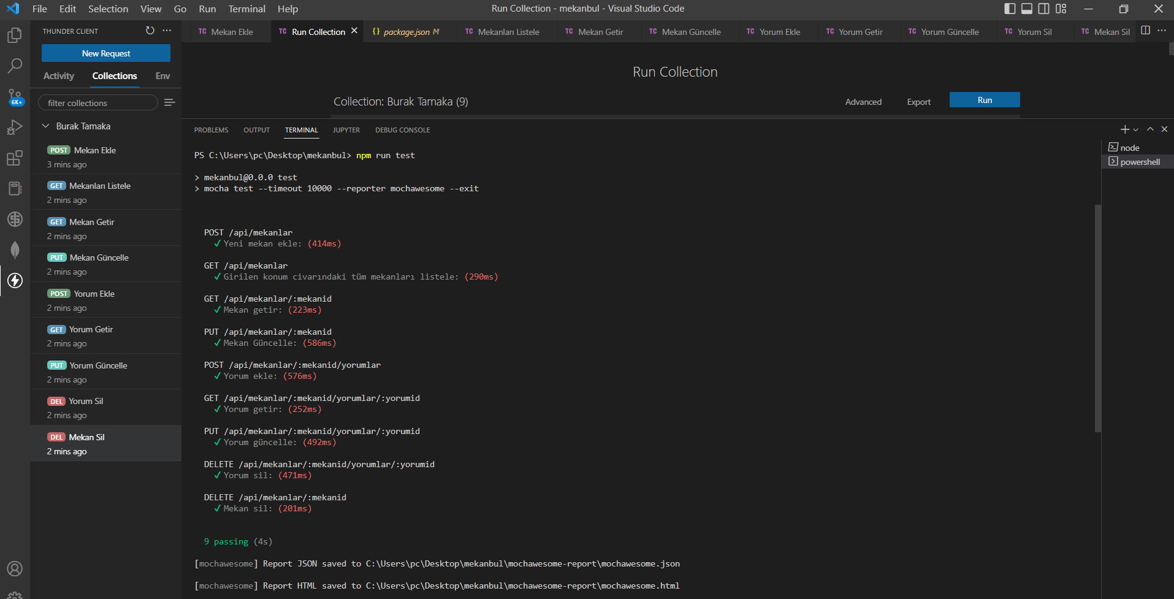
Task: Create a New Request in Thunder Client
Action: point(105,53)
